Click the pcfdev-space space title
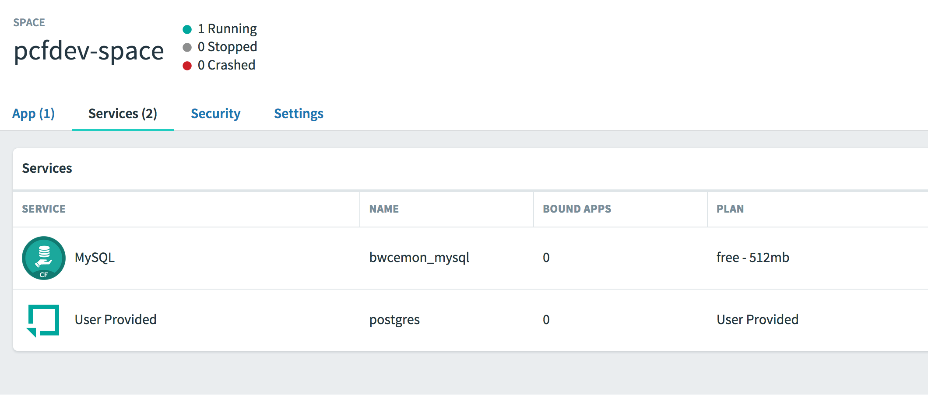 coord(89,51)
